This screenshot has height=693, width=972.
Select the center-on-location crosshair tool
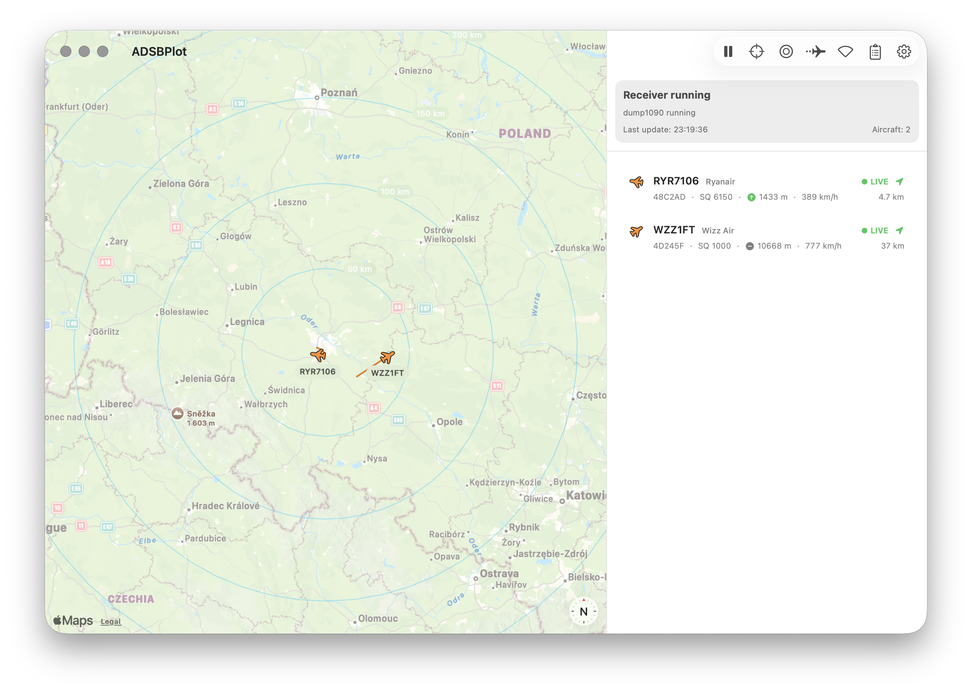tap(757, 51)
